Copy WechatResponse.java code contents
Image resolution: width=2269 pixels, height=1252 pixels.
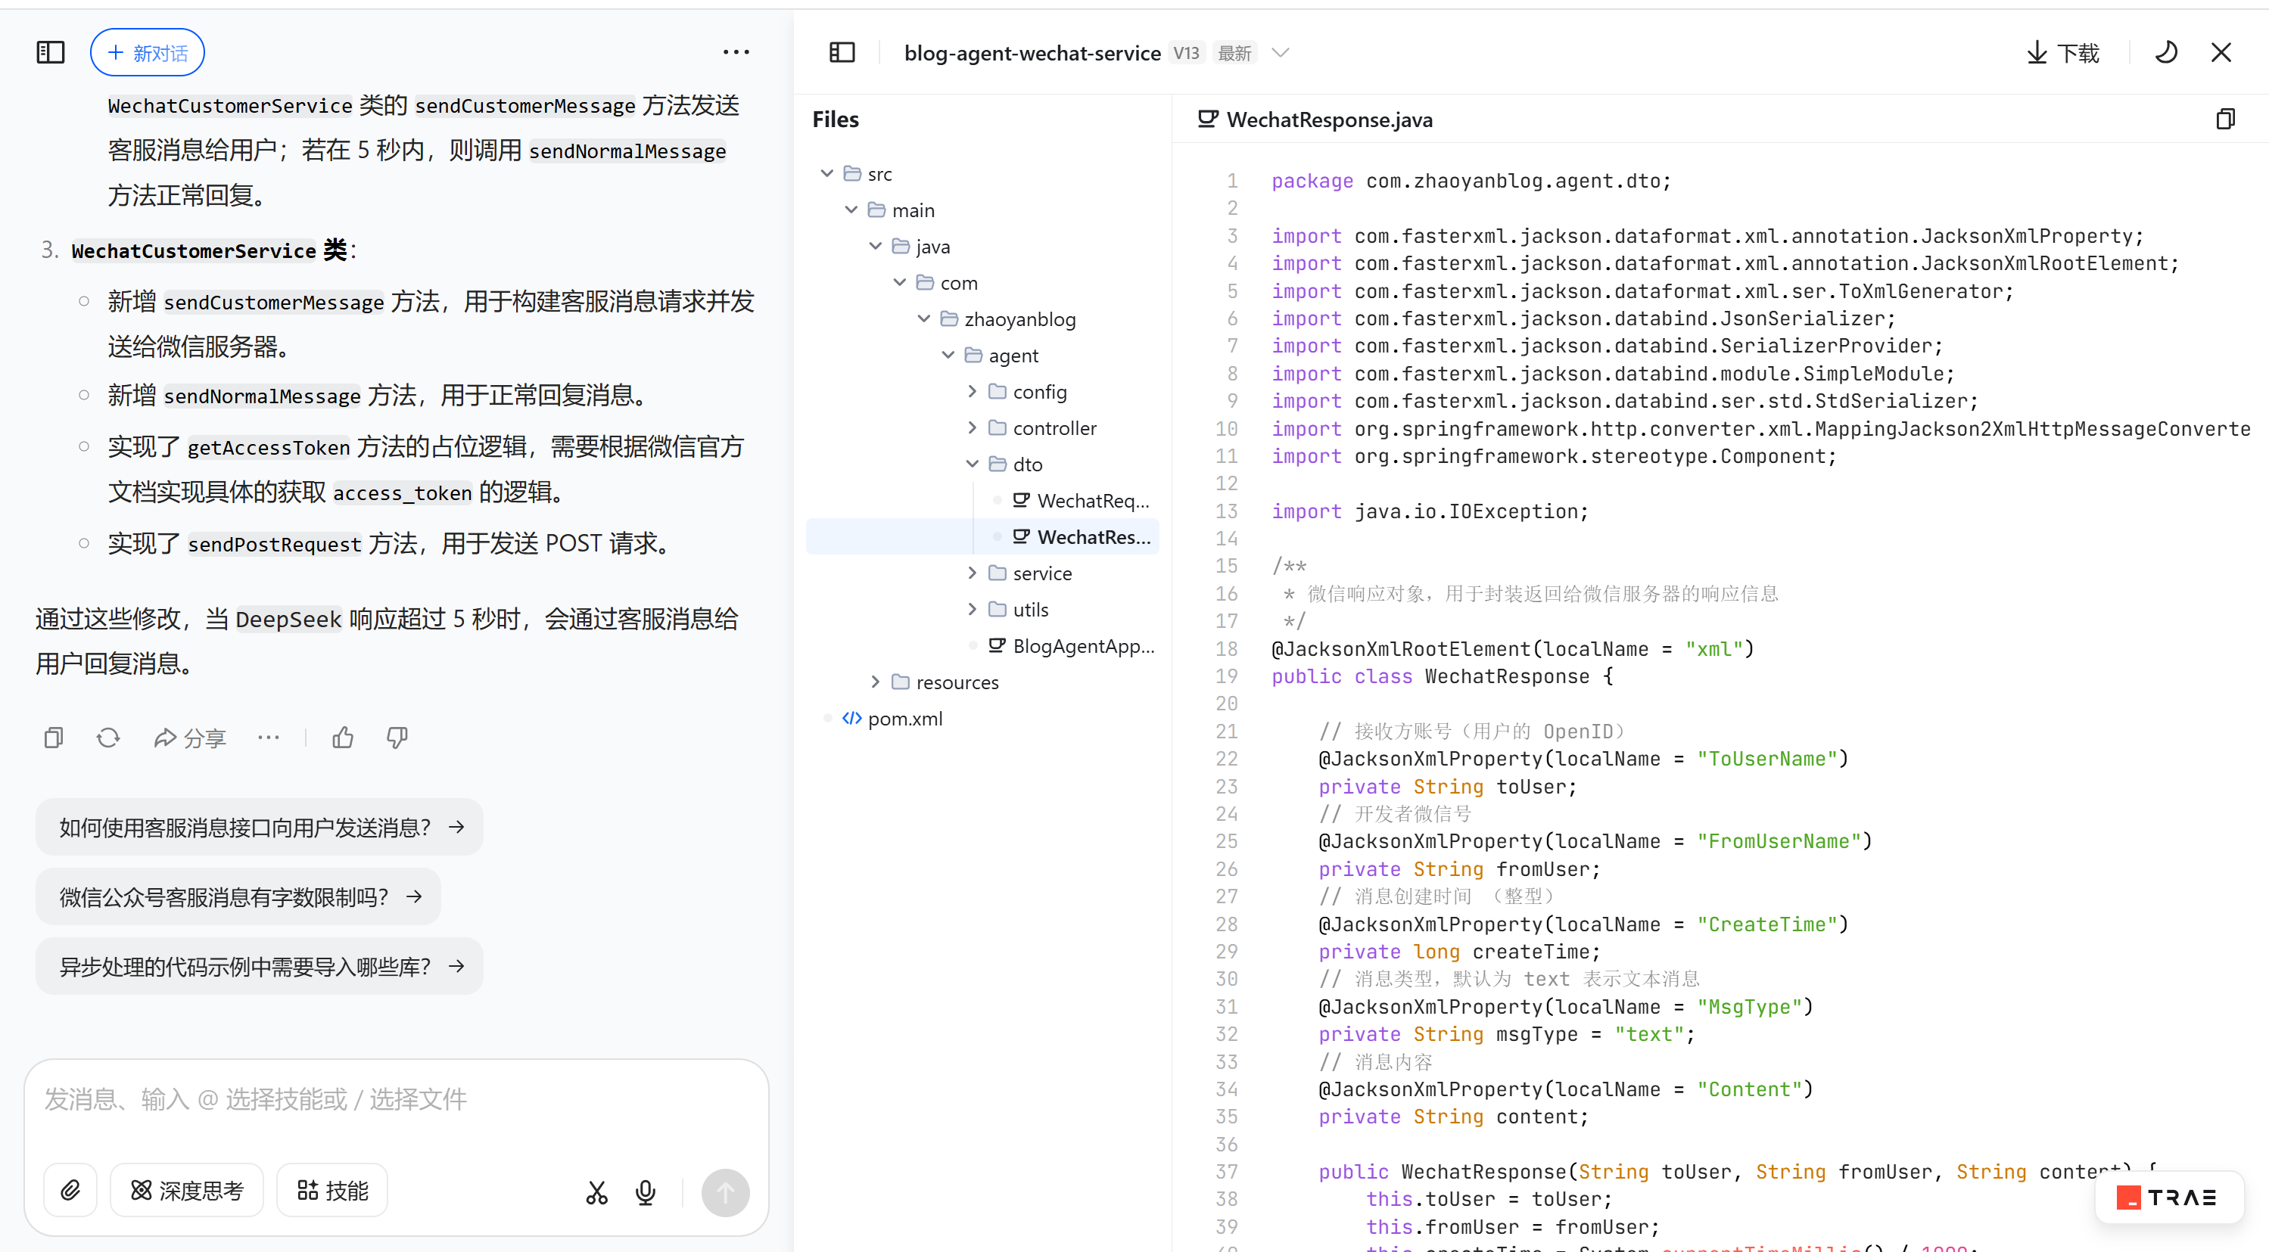pyautogui.click(x=2225, y=119)
